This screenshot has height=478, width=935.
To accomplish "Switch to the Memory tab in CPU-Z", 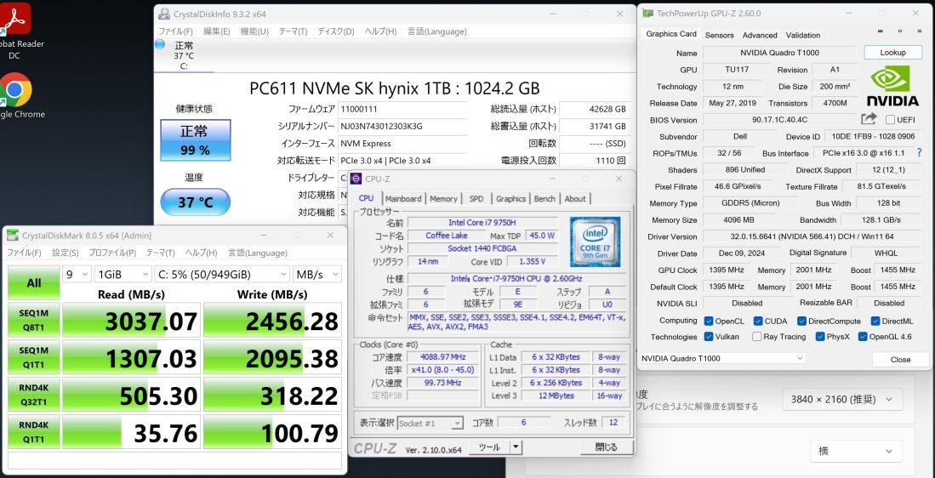I will pos(443,198).
